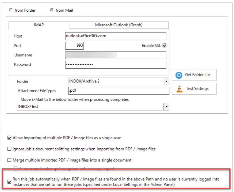
Task: Focus the Username input field
Action: [x=115, y=55]
